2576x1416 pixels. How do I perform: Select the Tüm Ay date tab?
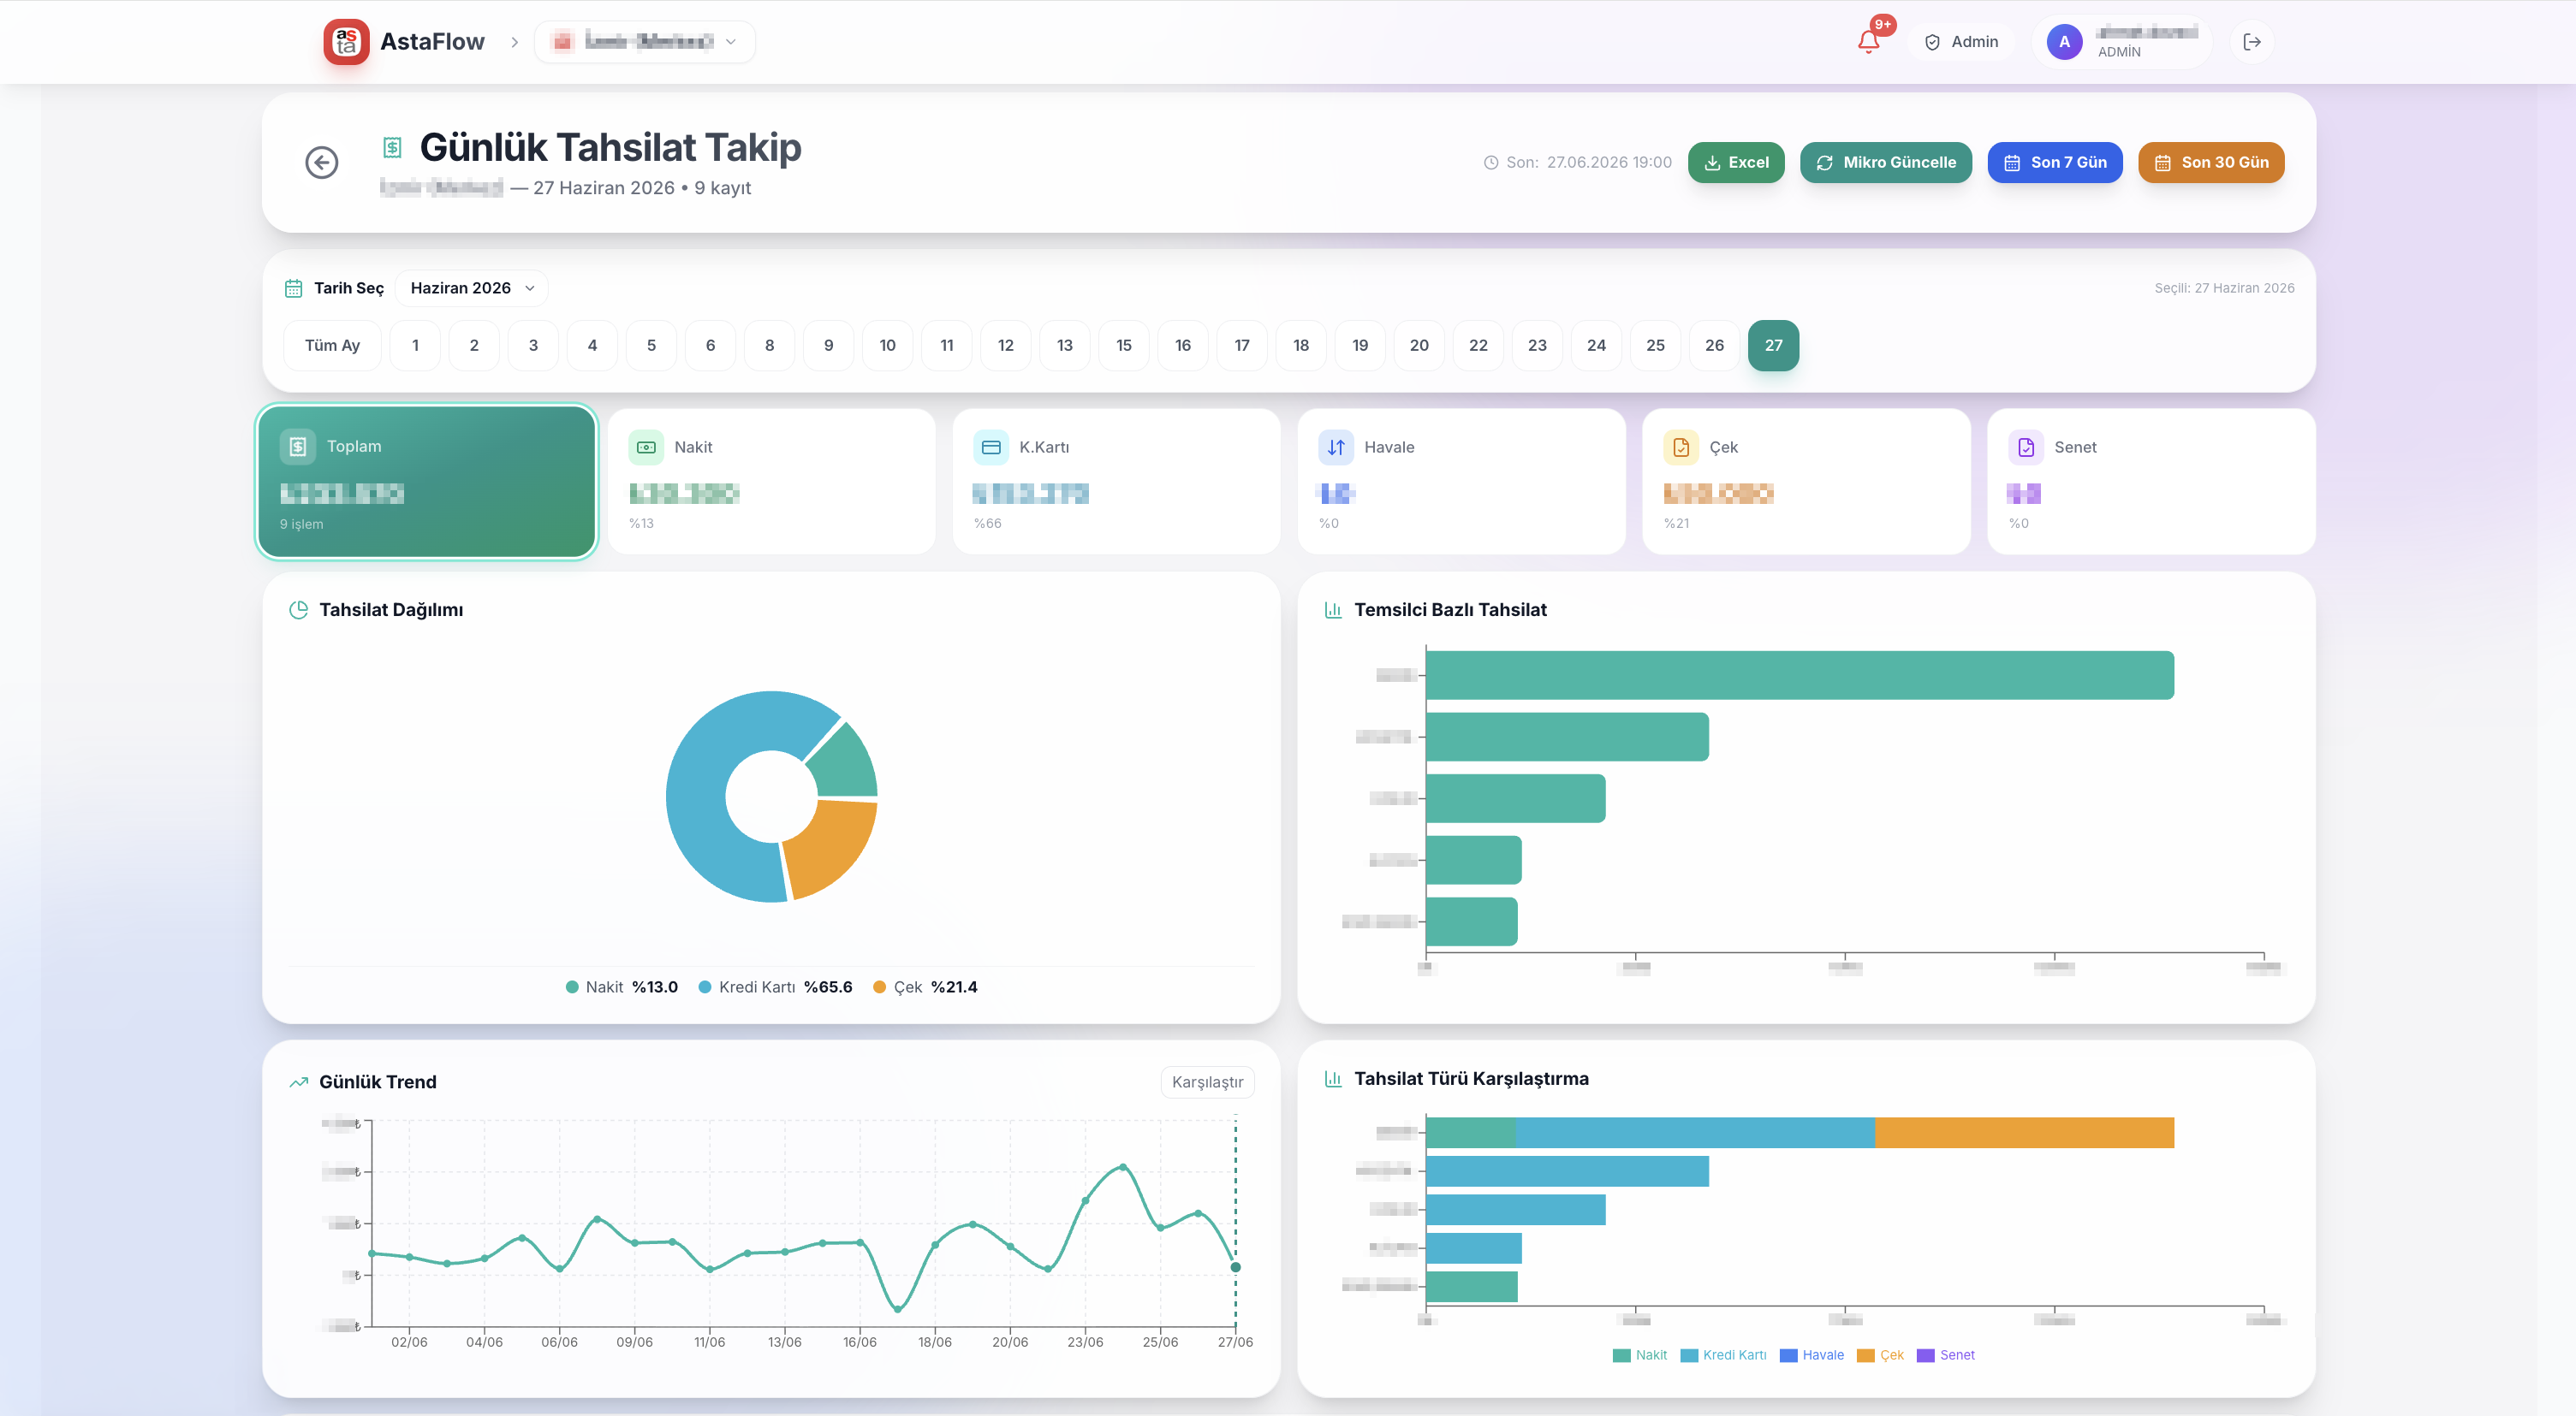coord(332,345)
